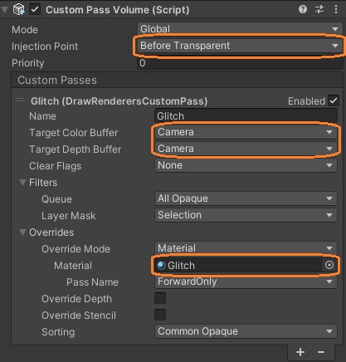This screenshot has width=346, height=362.
Task: Remove custom pass with minus button
Action: pos(321,352)
